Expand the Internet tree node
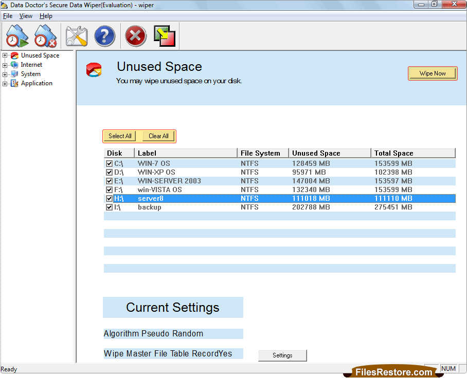This screenshot has width=467, height=378. [5, 65]
